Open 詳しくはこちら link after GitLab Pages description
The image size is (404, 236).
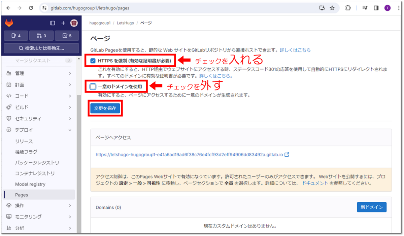point(295,50)
